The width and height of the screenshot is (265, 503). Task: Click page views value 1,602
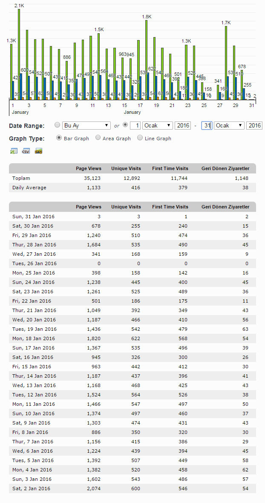pos(94,479)
